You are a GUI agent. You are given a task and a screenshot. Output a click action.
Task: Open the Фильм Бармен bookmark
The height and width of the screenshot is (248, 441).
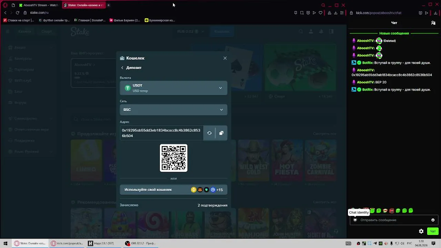click(x=125, y=20)
